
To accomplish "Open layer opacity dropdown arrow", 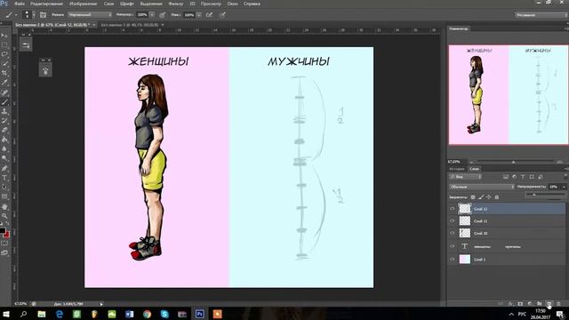I will [x=564, y=187].
